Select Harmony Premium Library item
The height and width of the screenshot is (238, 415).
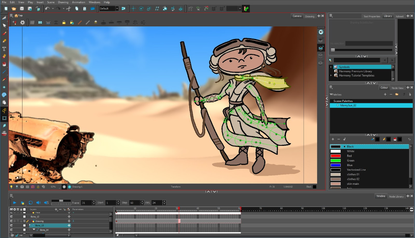click(x=355, y=72)
